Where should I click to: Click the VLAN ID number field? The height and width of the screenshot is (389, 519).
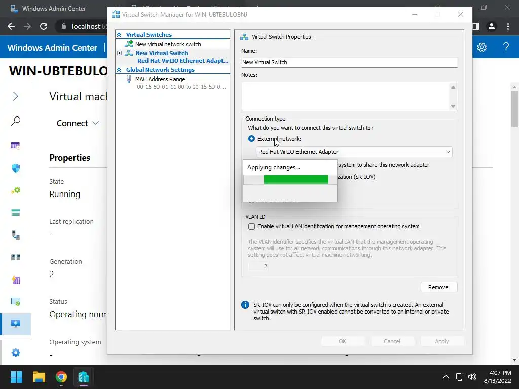pyautogui.click(x=258, y=266)
